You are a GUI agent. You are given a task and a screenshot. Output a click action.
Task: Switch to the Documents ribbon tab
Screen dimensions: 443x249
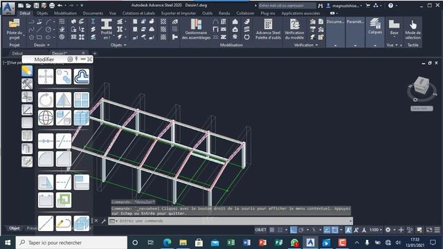tap(93, 13)
